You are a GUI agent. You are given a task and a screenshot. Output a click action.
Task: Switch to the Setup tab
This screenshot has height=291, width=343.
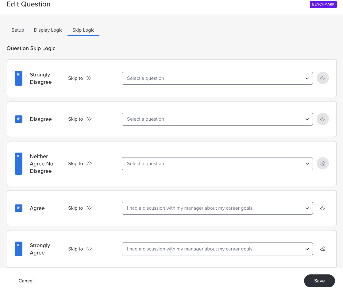(18, 30)
